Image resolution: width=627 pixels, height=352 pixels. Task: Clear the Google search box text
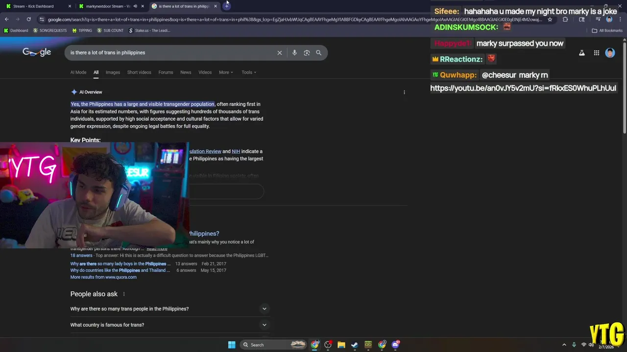pyautogui.click(x=280, y=53)
